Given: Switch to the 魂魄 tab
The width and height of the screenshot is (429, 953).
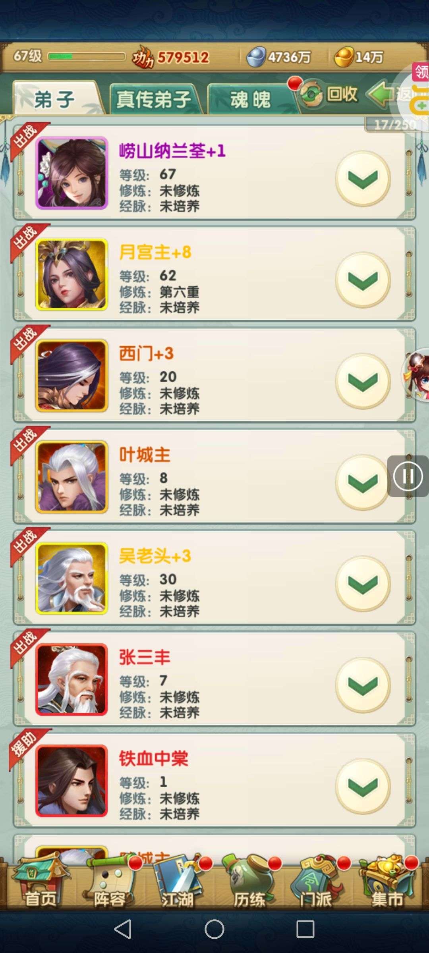Looking at the screenshot, I should tap(251, 99).
